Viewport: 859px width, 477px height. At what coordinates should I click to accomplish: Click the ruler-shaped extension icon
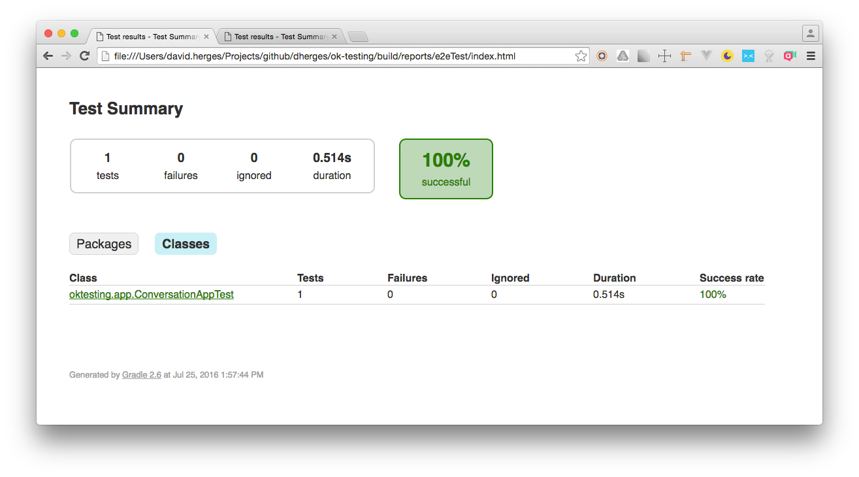(685, 56)
